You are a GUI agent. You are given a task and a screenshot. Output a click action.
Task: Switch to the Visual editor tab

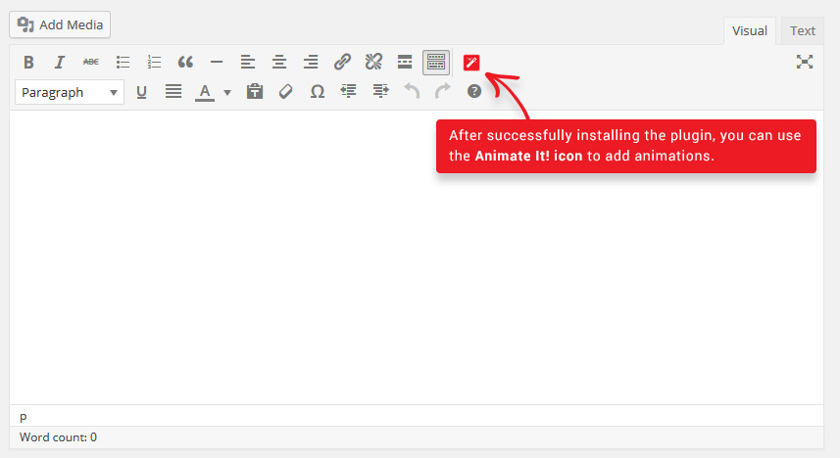[x=750, y=30]
